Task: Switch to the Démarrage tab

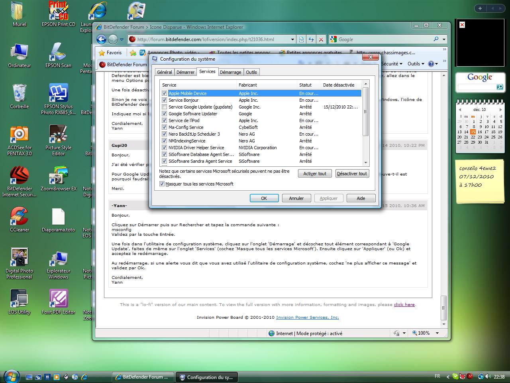Action: click(230, 72)
